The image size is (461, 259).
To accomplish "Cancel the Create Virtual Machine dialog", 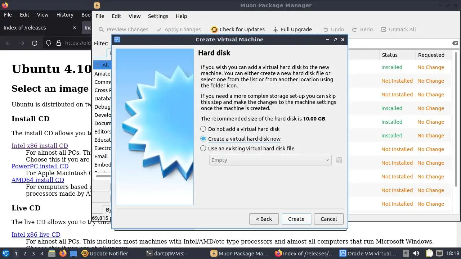I will tap(328, 219).
